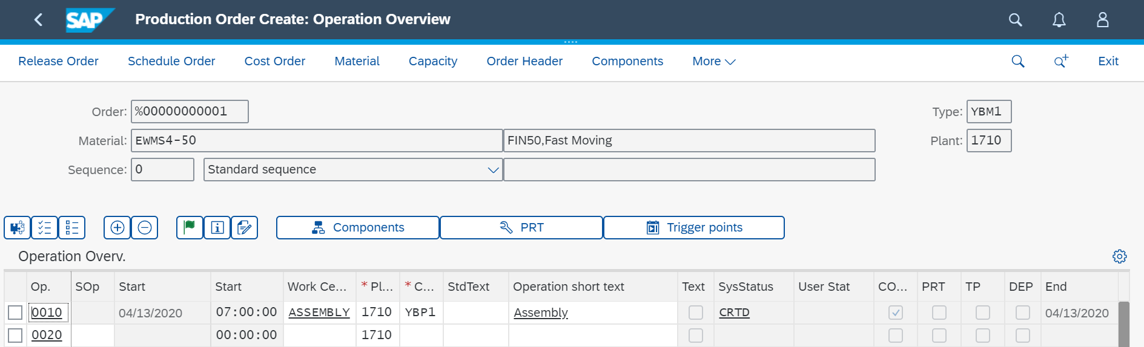Click the find-next magnifier with plus
Screen dimensions: 1144x347
pyautogui.click(x=1061, y=61)
